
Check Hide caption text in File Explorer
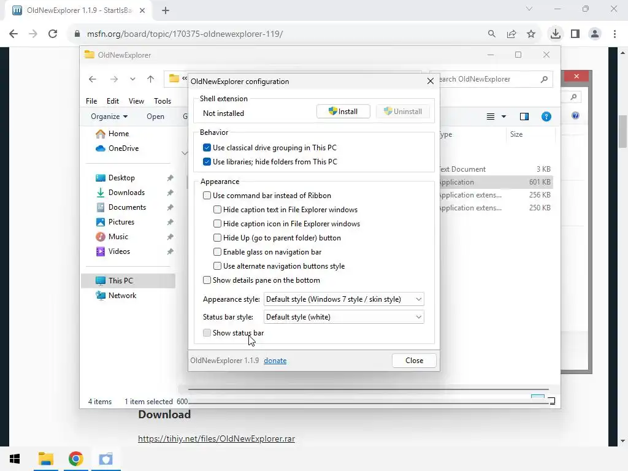pos(217,210)
